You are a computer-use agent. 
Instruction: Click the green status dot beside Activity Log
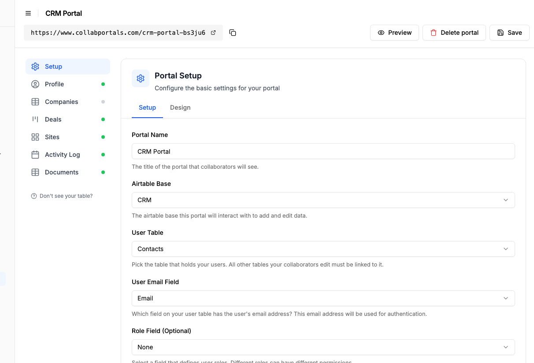(x=103, y=155)
